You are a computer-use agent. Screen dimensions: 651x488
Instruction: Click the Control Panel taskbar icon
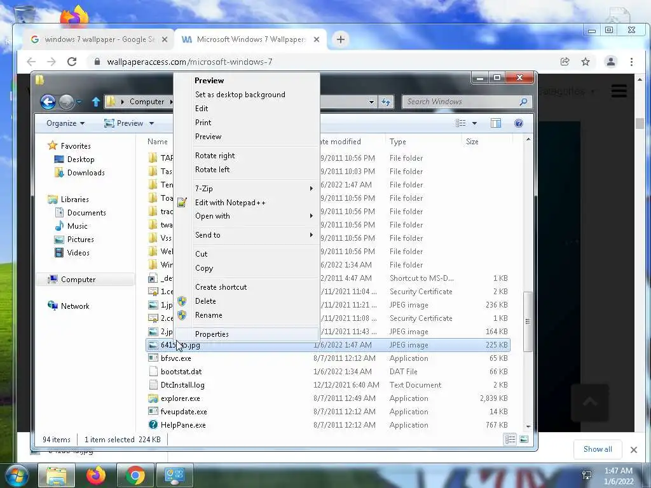click(x=174, y=475)
